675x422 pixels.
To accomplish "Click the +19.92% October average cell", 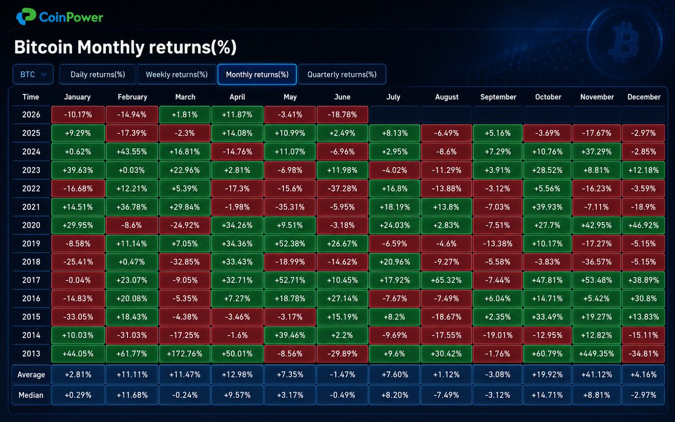I will pyautogui.click(x=548, y=374).
